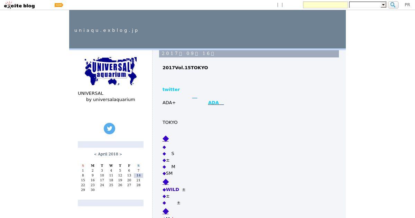Screen dimensions: 415x218
Task: Open the search scope dropdown
Action: [x=368, y=5]
